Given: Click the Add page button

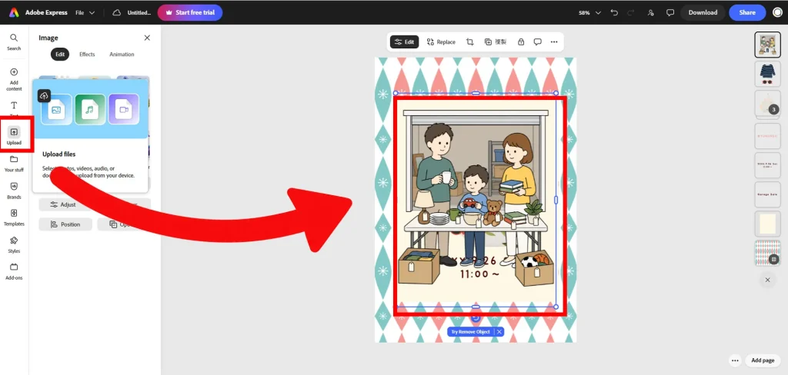Looking at the screenshot, I should pos(763,360).
